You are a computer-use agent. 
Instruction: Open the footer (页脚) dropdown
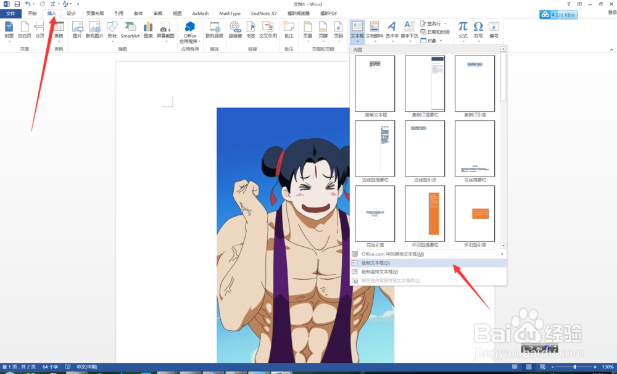323,31
